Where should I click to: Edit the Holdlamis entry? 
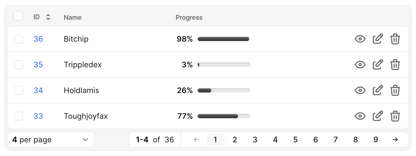coord(378,91)
